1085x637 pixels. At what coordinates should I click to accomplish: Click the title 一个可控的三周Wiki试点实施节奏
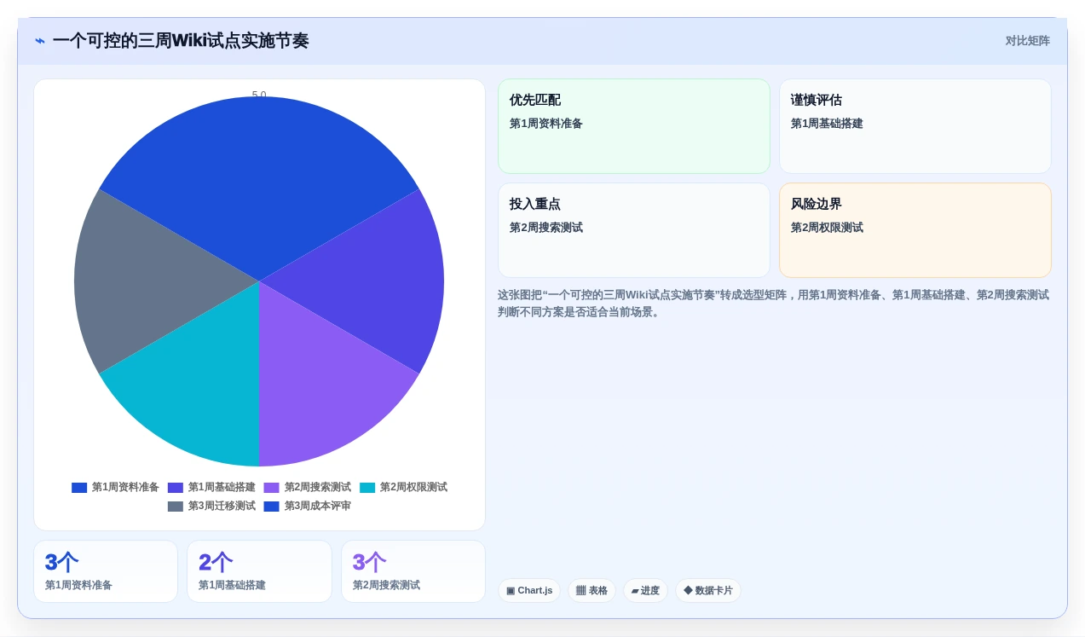181,41
